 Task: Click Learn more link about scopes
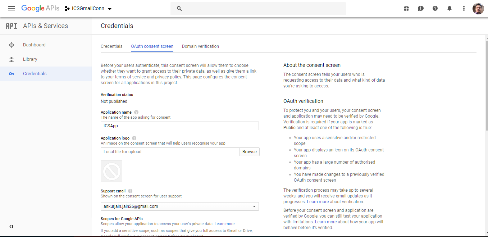pyautogui.click(x=224, y=224)
